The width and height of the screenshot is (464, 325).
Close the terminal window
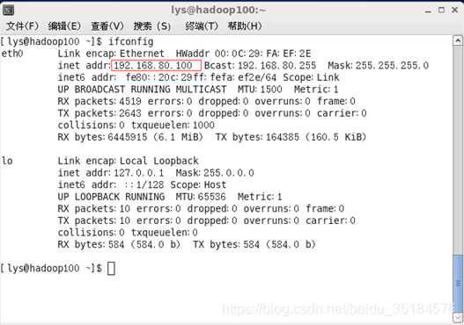[x=455, y=10]
